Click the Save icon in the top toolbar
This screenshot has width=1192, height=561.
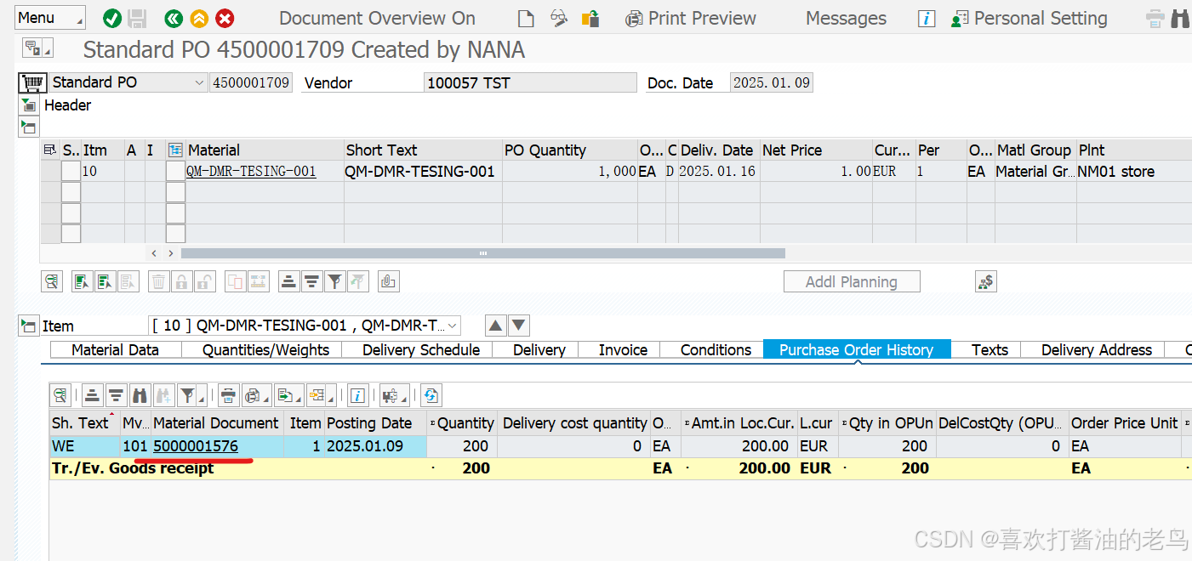coord(137,17)
